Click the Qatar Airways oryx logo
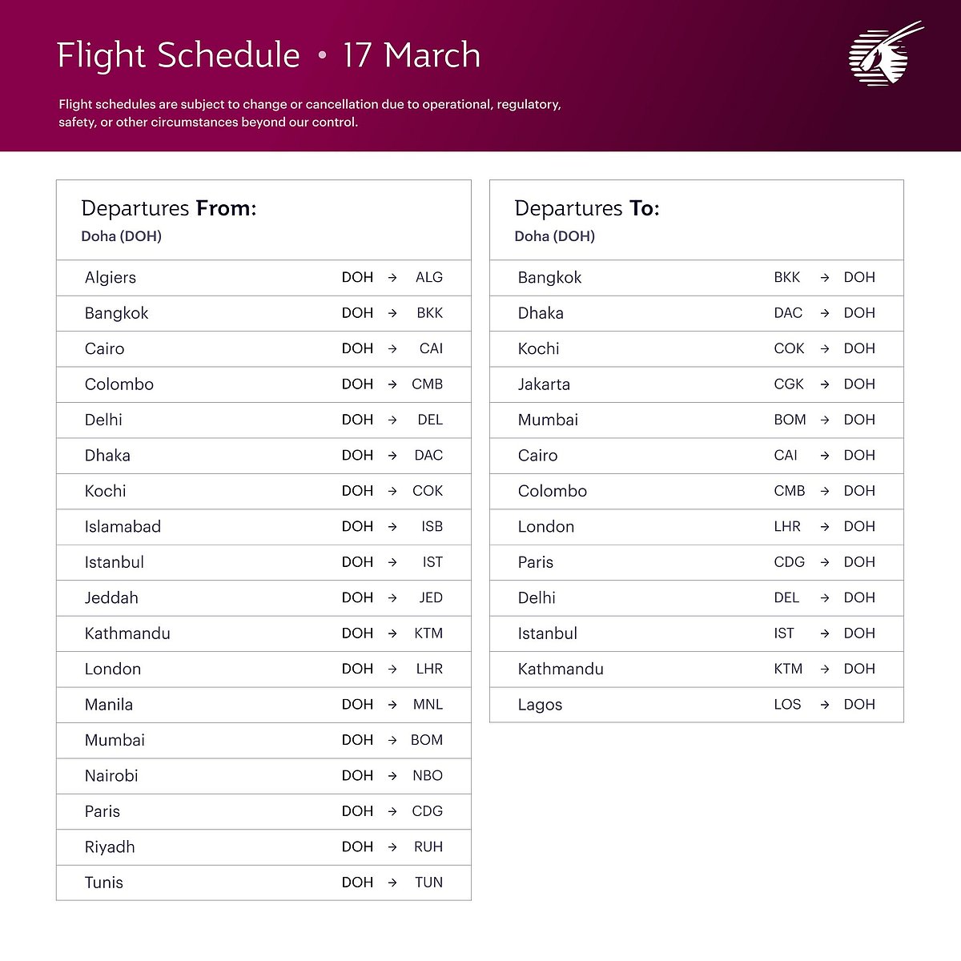The height and width of the screenshot is (961, 961). coord(883,55)
